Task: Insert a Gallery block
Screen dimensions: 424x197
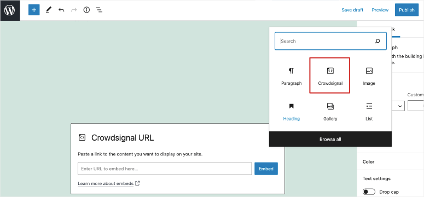Action: (x=330, y=112)
